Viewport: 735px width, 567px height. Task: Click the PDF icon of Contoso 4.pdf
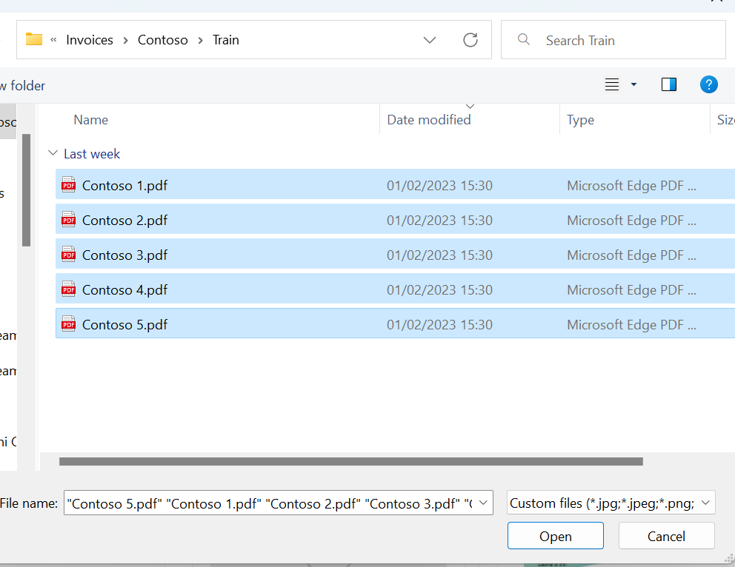pos(68,289)
